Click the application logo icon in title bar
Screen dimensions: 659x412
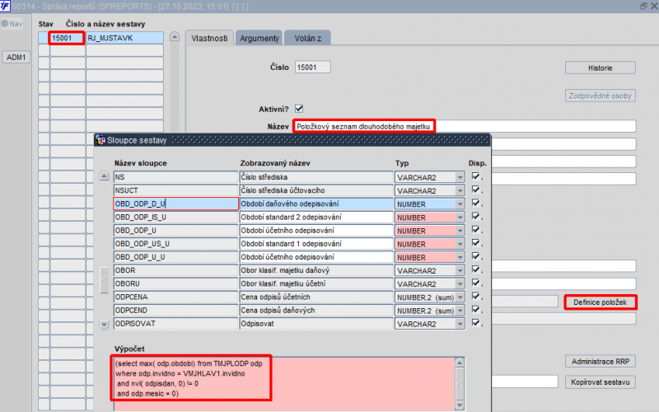click(x=5, y=6)
